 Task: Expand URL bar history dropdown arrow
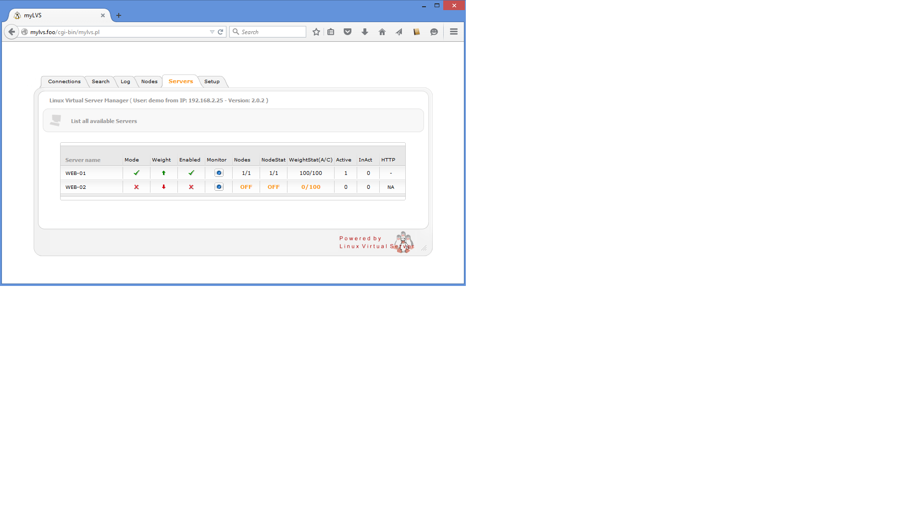[212, 32]
